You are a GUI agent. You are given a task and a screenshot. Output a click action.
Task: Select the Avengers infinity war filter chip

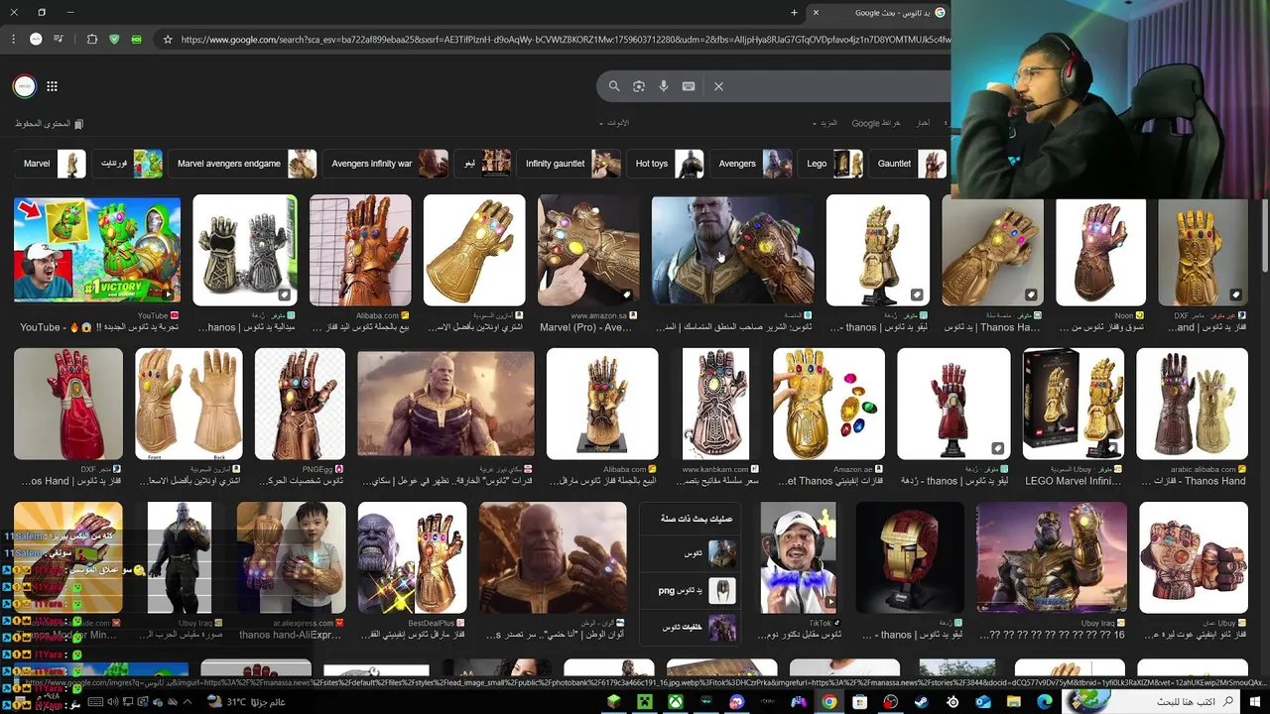click(x=386, y=164)
